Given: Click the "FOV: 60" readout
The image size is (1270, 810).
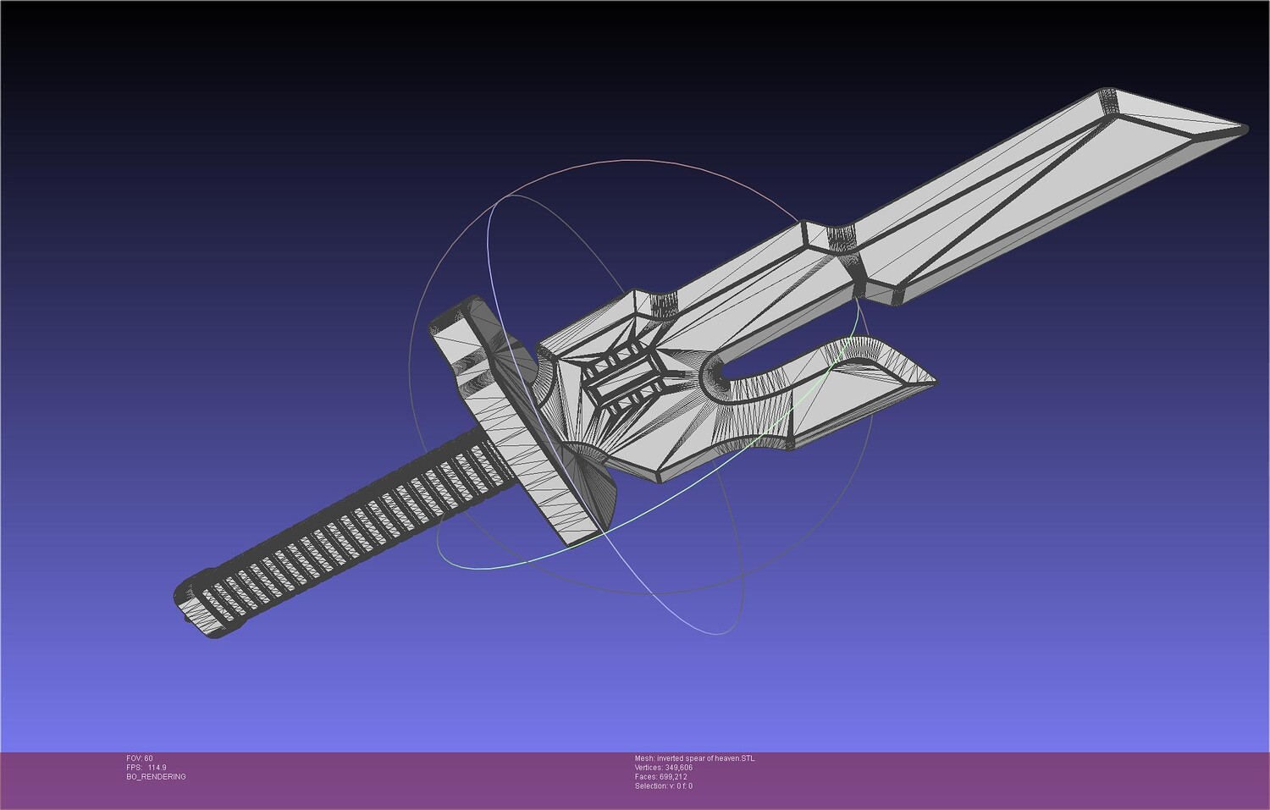Looking at the screenshot, I should click(140, 758).
